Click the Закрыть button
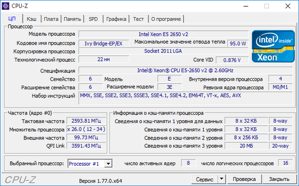The image size is (299, 186). 279,179
